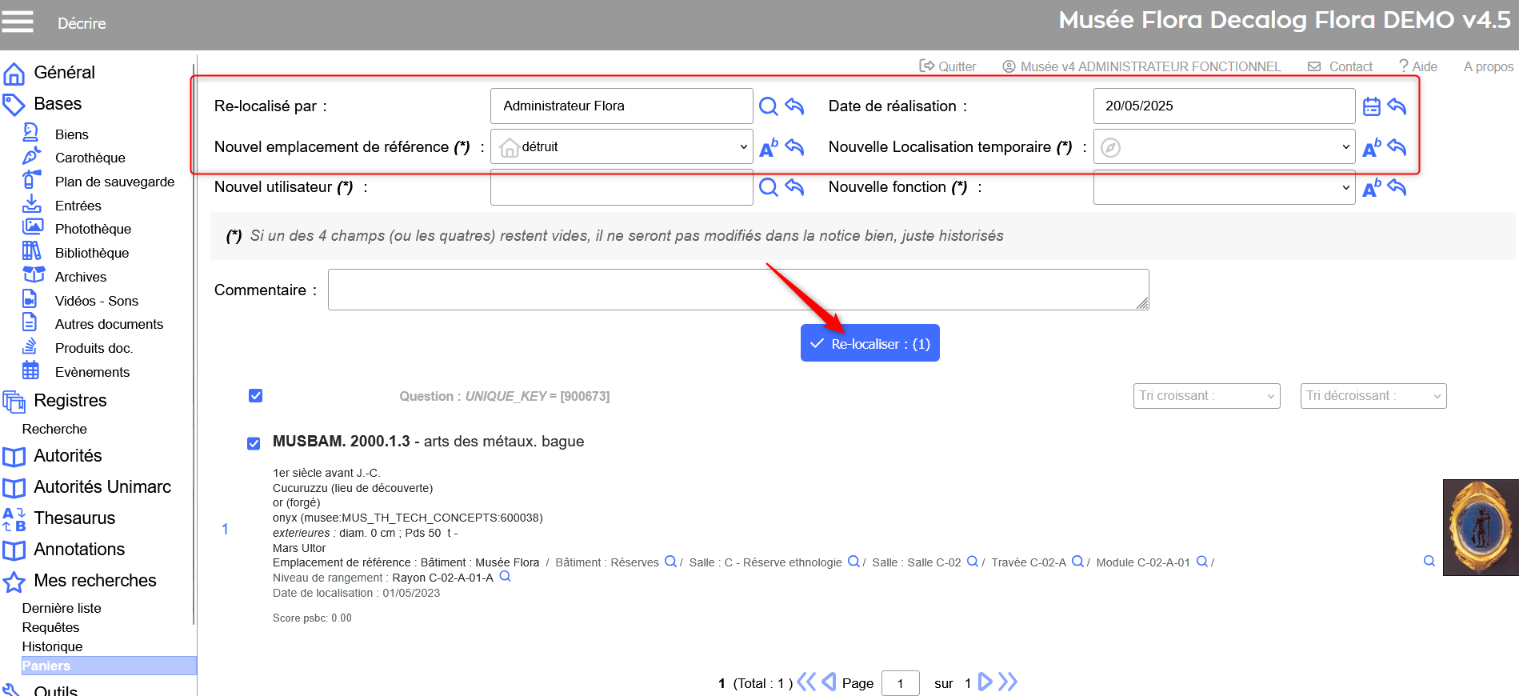The image size is (1519, 696).
Task: Click thesaurus icon beside Nouvelle Localisation temporaire
Action: point(1371,148)
